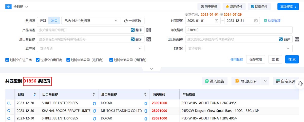This screenshot has width=304, height=122.
Task: Open calendar for start date 2023-01-01
Action: 217,21
